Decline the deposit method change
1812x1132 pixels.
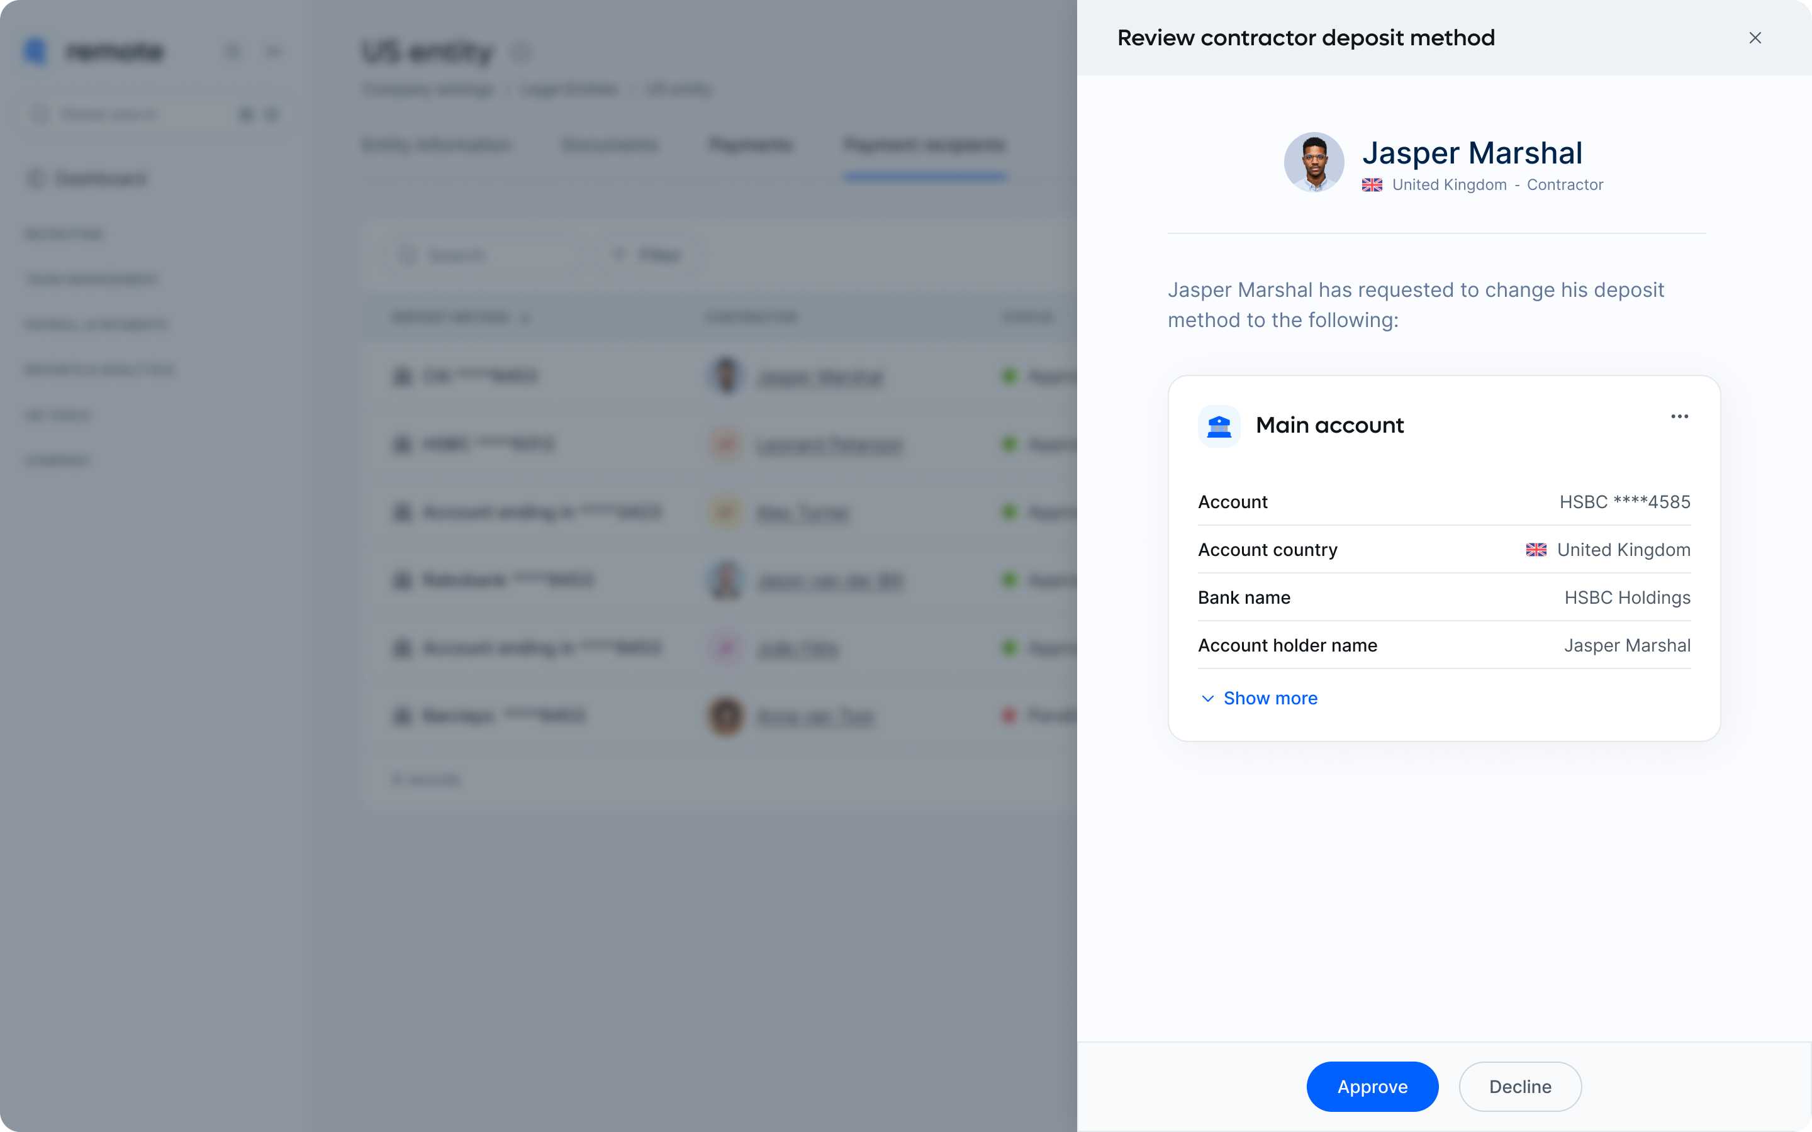[x=1520, y=1086]
